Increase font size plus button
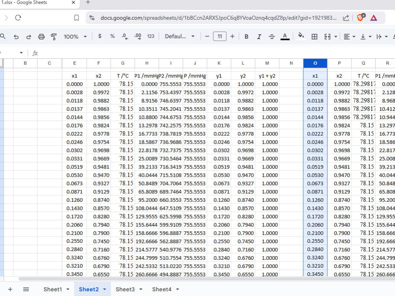Screen dimensions: 395x296 click(232, 36)
